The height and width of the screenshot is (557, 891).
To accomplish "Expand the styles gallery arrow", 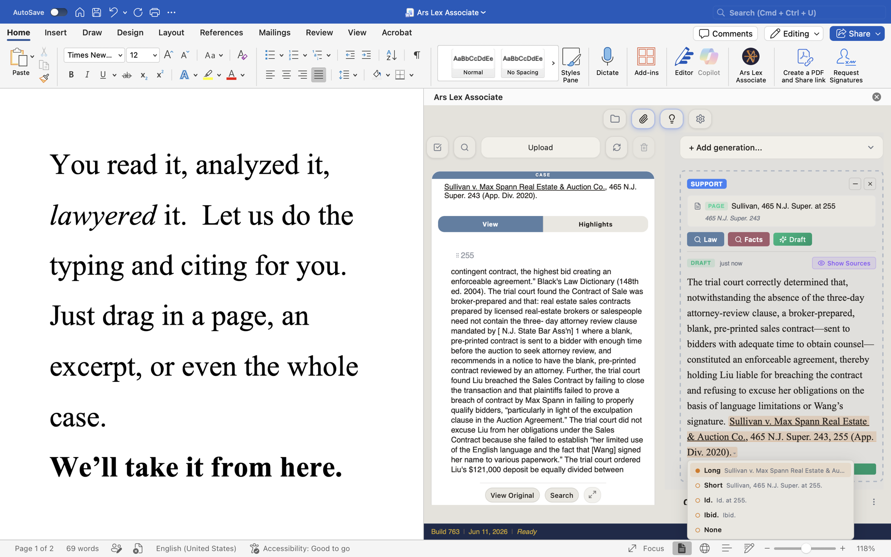I will coord(553,63).
